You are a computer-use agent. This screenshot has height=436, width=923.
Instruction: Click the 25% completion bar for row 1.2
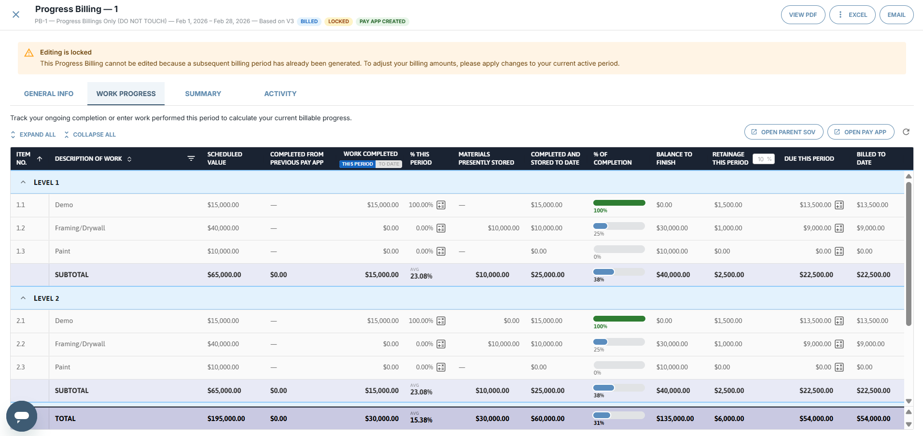tap(619, 226)
